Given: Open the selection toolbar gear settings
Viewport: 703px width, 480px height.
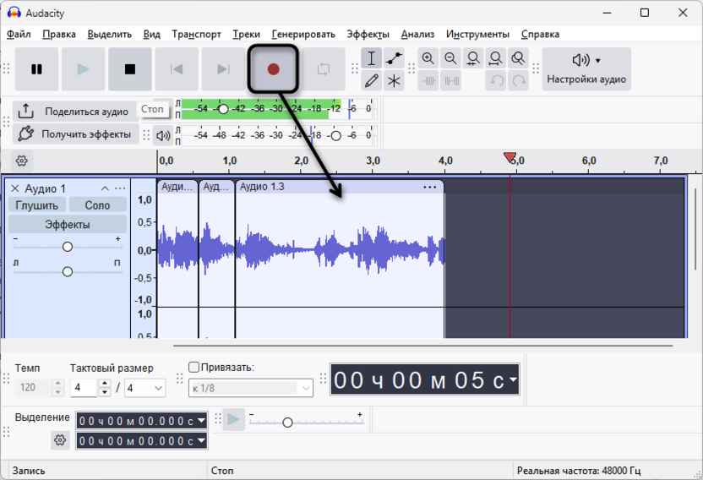Looking at the screenshot, I should tap(60, 440).
